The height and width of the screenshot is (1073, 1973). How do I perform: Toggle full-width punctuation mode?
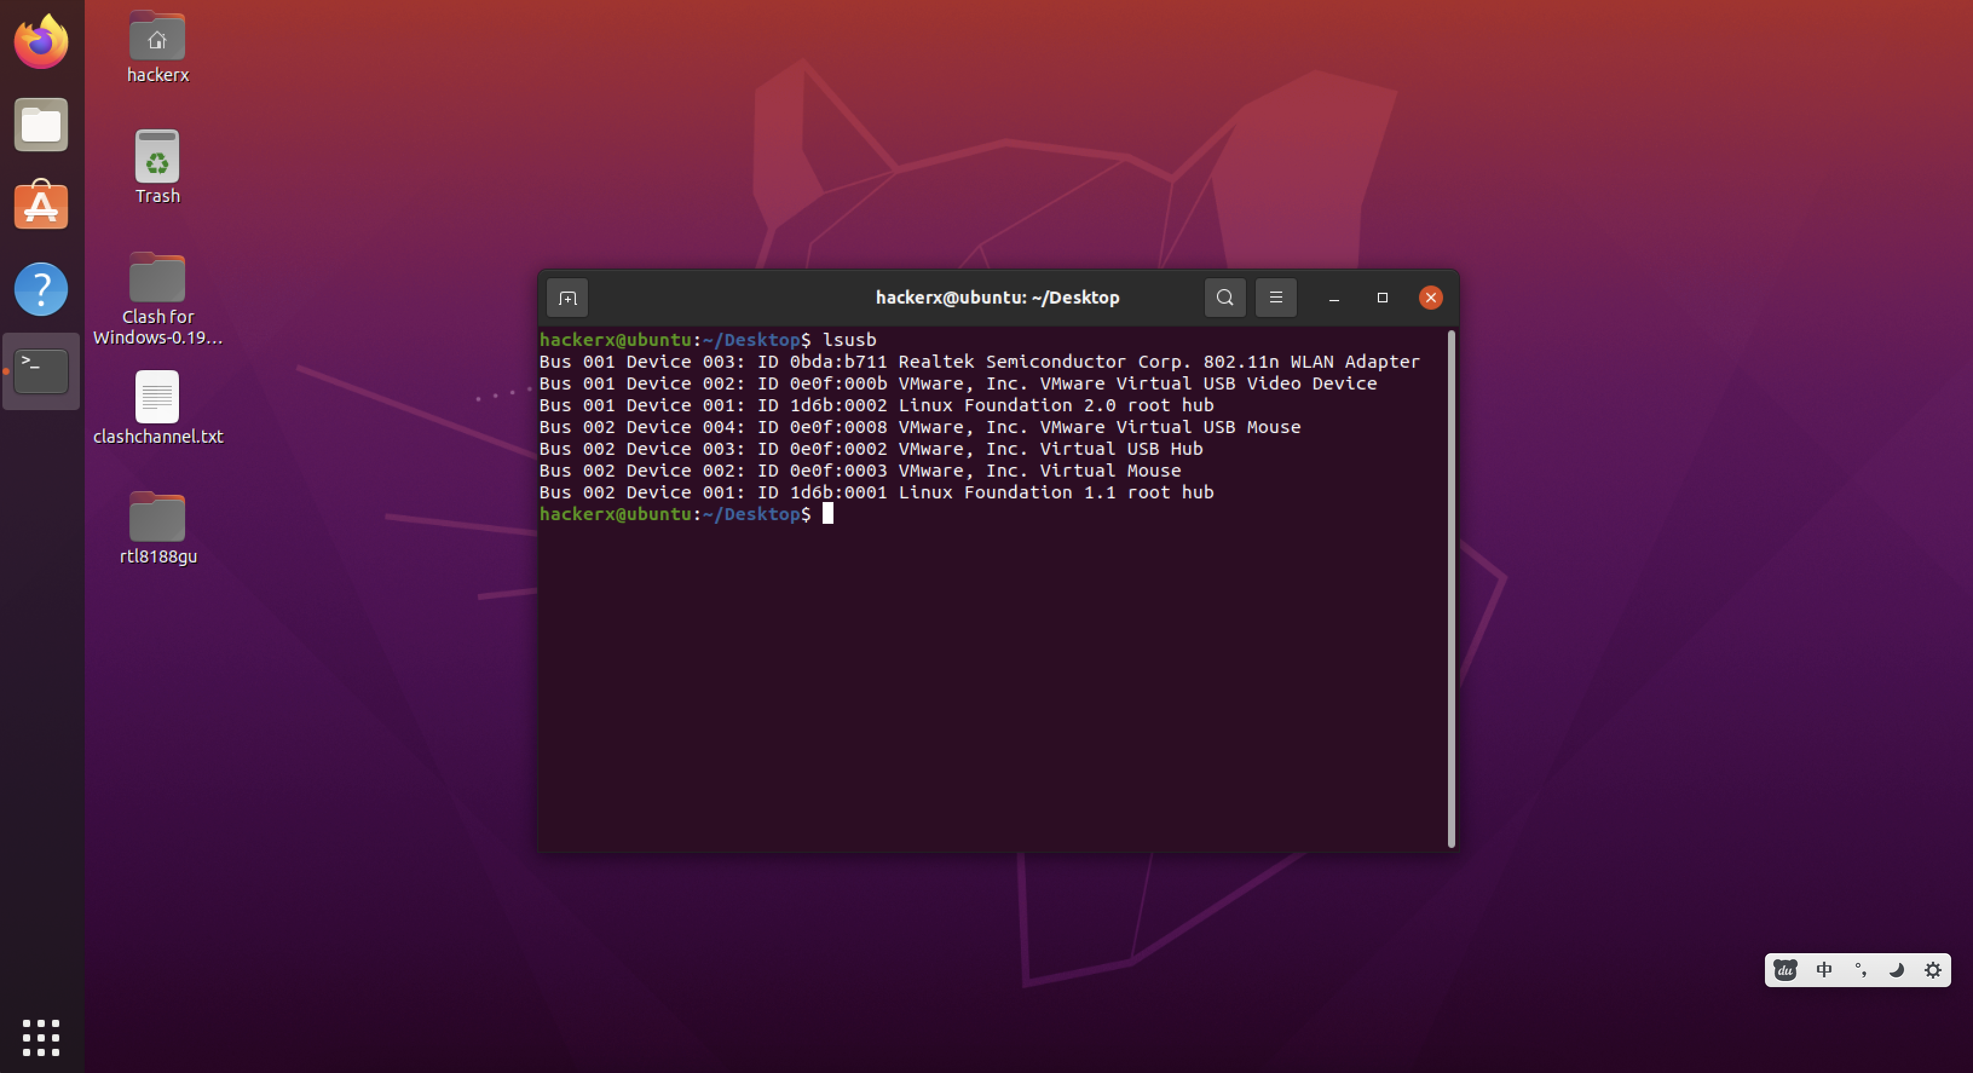point(1861,970)
